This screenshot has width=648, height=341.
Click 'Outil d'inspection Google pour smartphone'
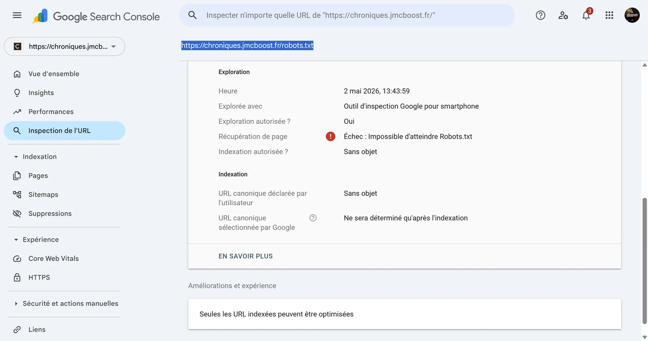coord(411,106)
